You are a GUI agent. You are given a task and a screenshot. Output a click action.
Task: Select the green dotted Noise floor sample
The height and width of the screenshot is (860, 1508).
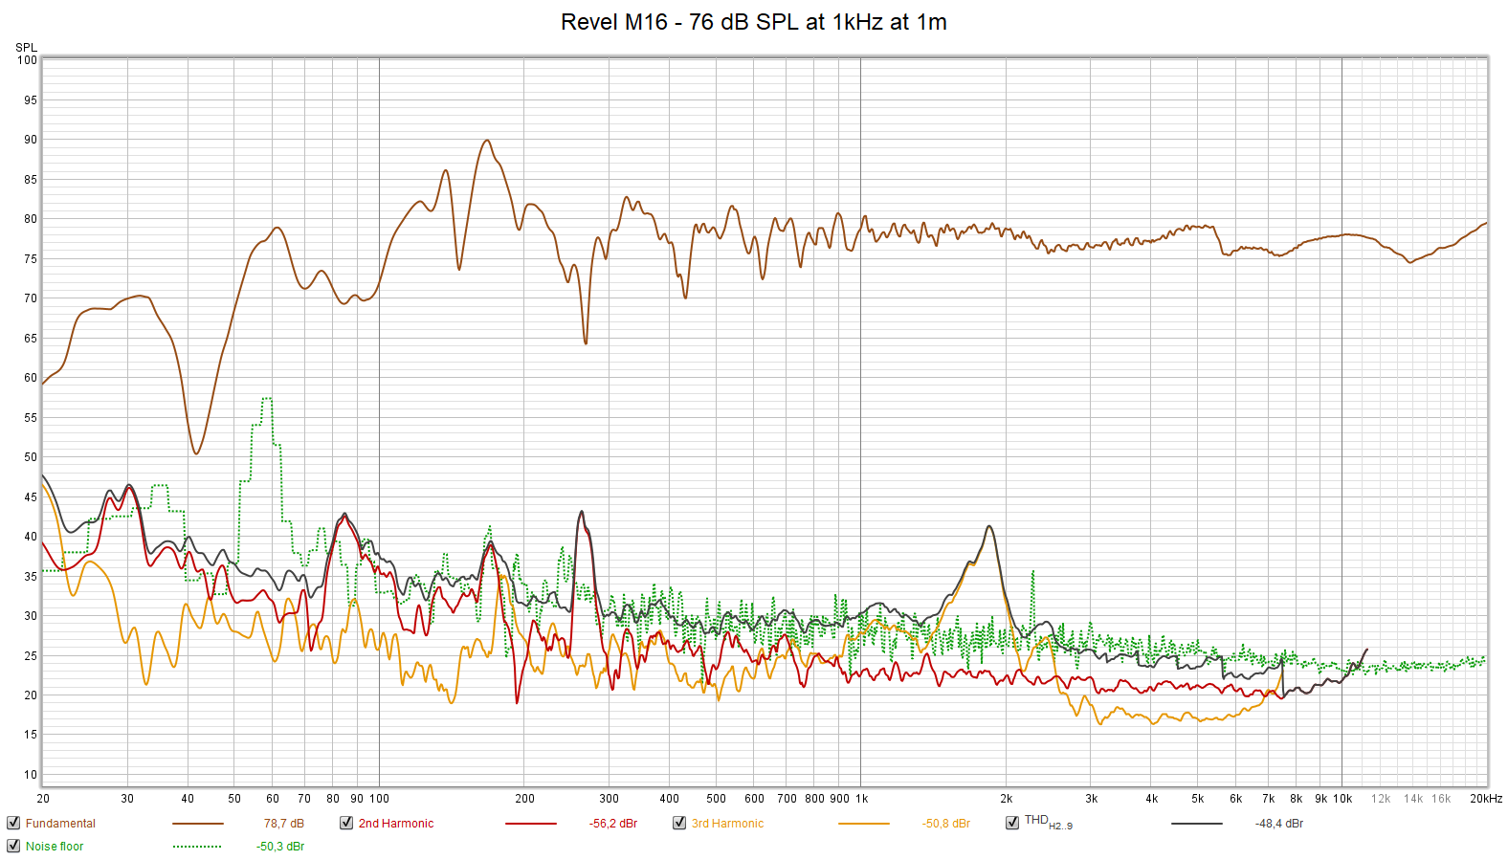pyautogui.click(x=198, y=847)
